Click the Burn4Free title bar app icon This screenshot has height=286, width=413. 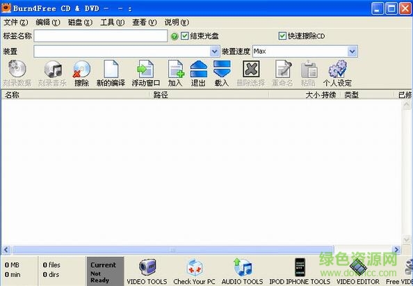(x=6, y=8)
